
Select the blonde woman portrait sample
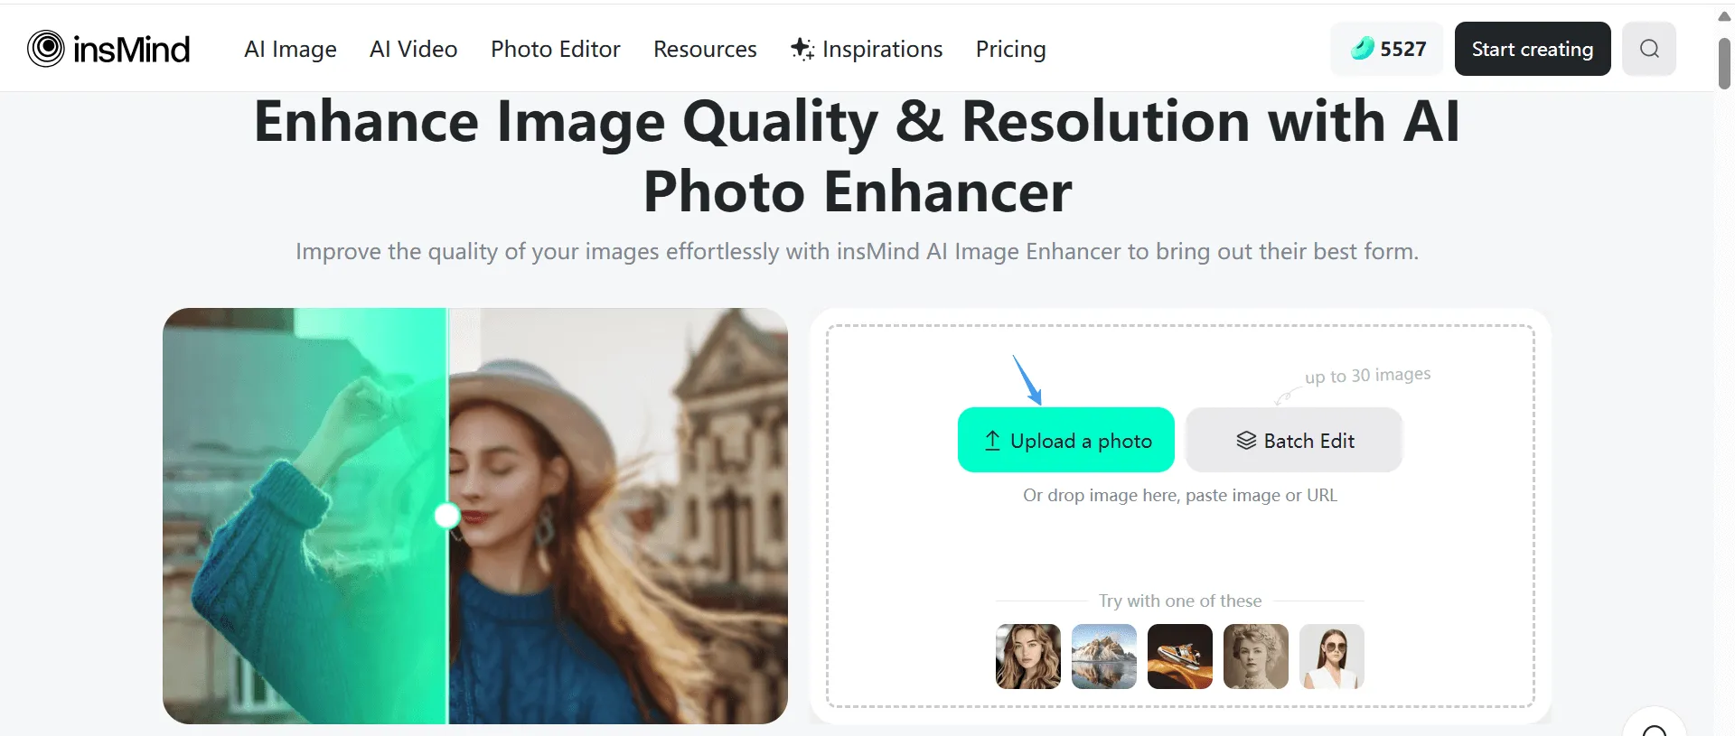(1028, 657)
